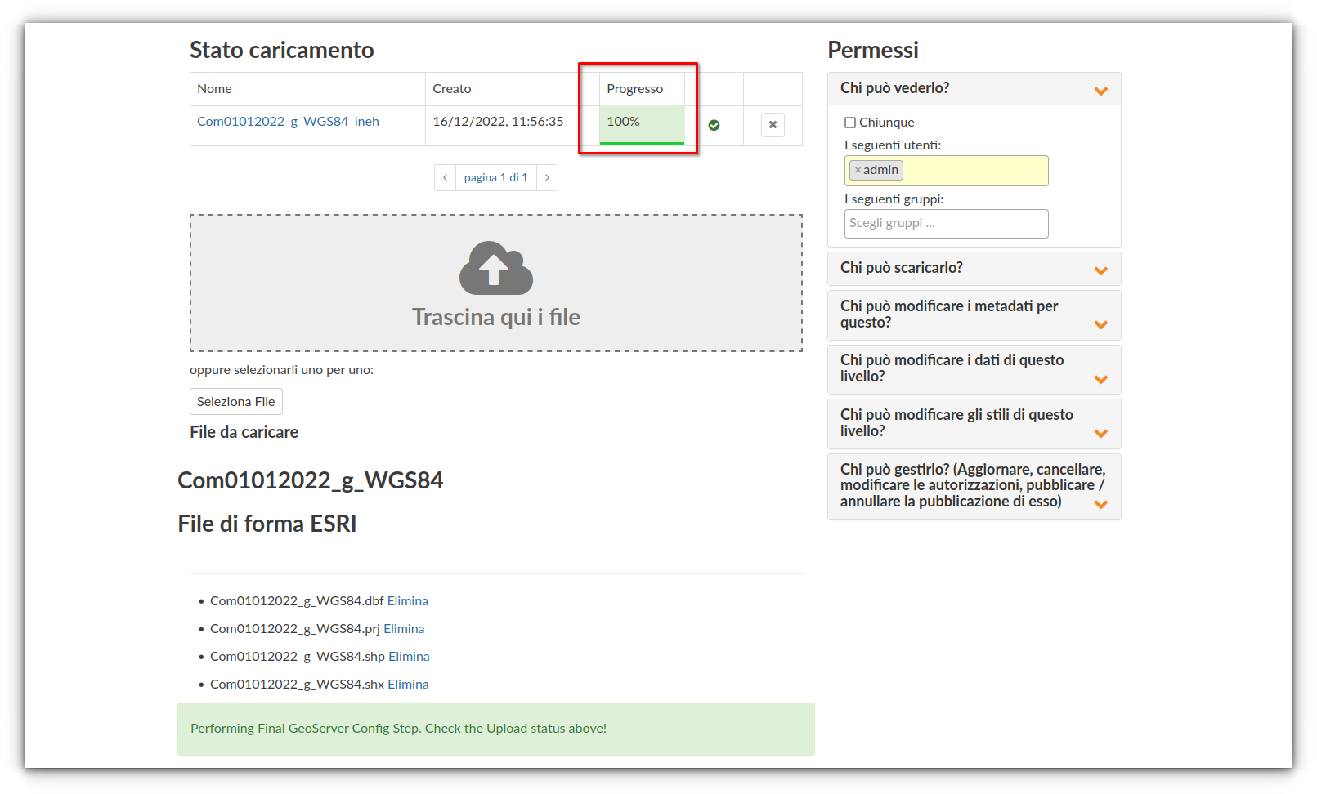Screen dimensions: 1317x794
Task: Click the 'Scegli gruppi' groups field
Action: point(946,224)
